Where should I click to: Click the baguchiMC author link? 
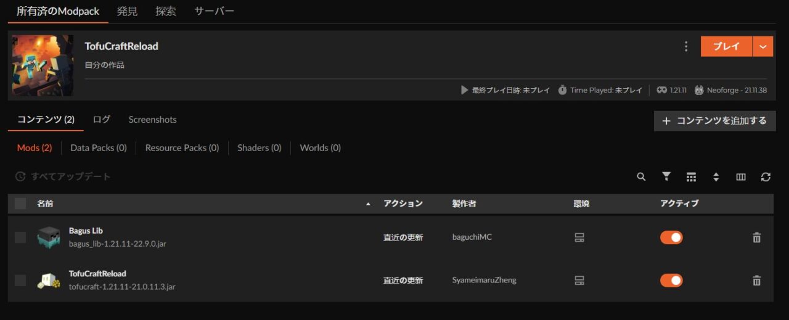coord(472,237)
